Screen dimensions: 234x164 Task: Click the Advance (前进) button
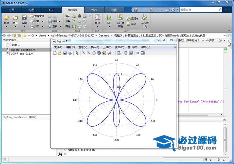coord(132,24)
